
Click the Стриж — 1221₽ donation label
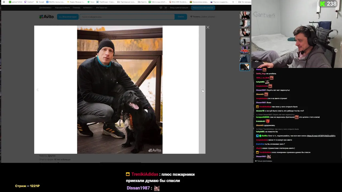(x=28, y=186)
